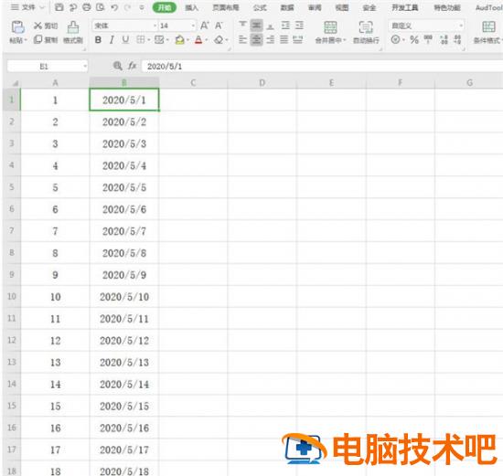Toggle the horizontal center align button
The height and width of the screenshot is (476, 503).
click(x=257, y=40)
